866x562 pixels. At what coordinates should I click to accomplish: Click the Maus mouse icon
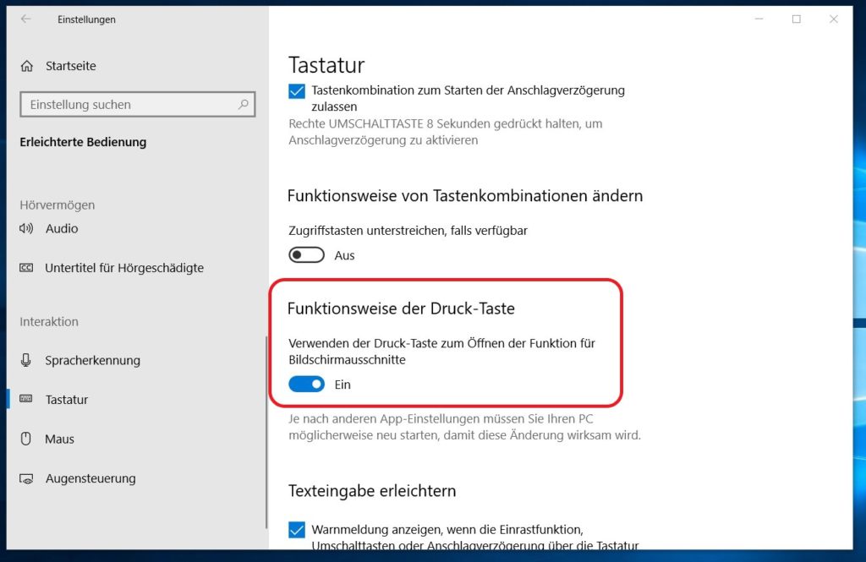26,439
